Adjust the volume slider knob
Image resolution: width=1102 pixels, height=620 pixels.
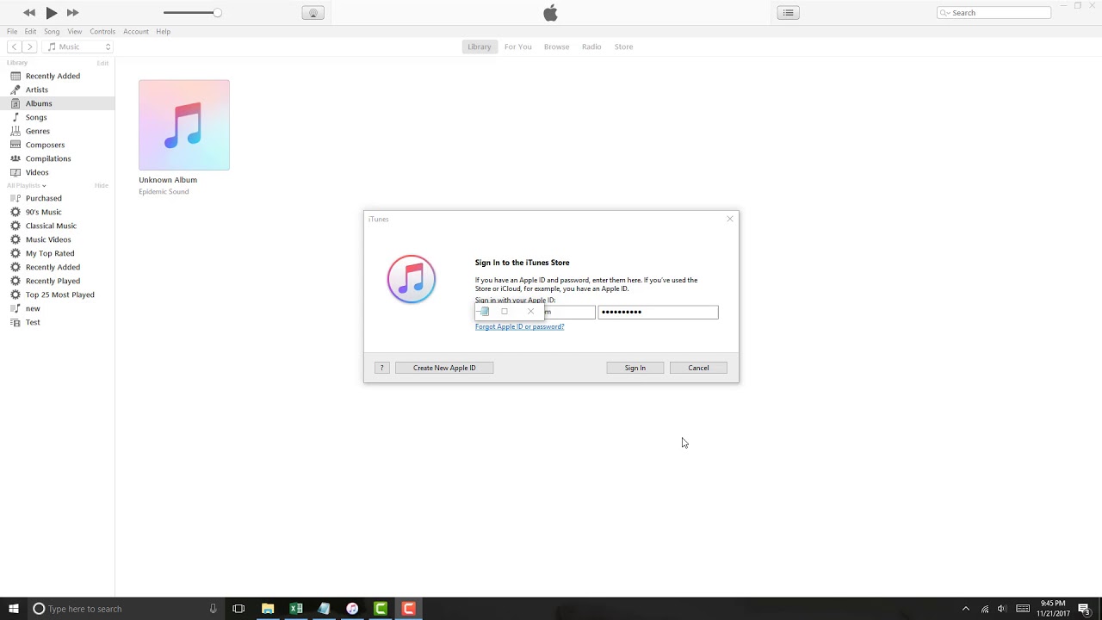click(x=217, y=13)
